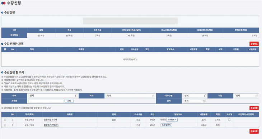Click the mobile icon in the 공경매실무사례 row
262x139 pixels.
tap(229, 120)
